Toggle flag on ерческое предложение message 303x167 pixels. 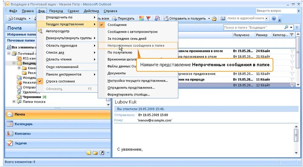(292, 74)
